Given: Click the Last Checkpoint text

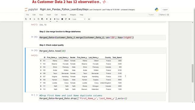Looking at the screenshot, I should 104,9.
